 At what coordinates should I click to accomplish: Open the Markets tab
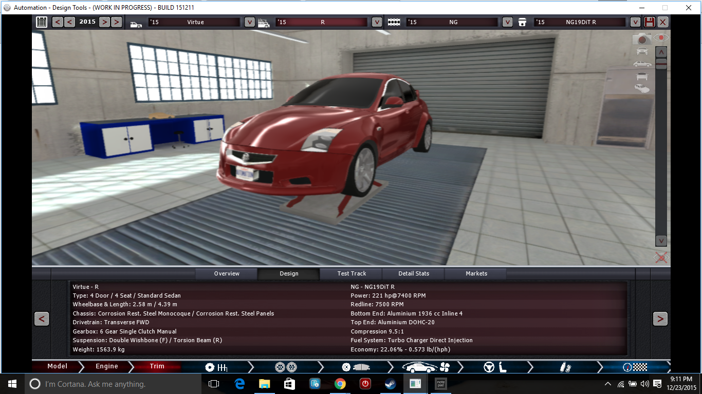pos(476,273)
